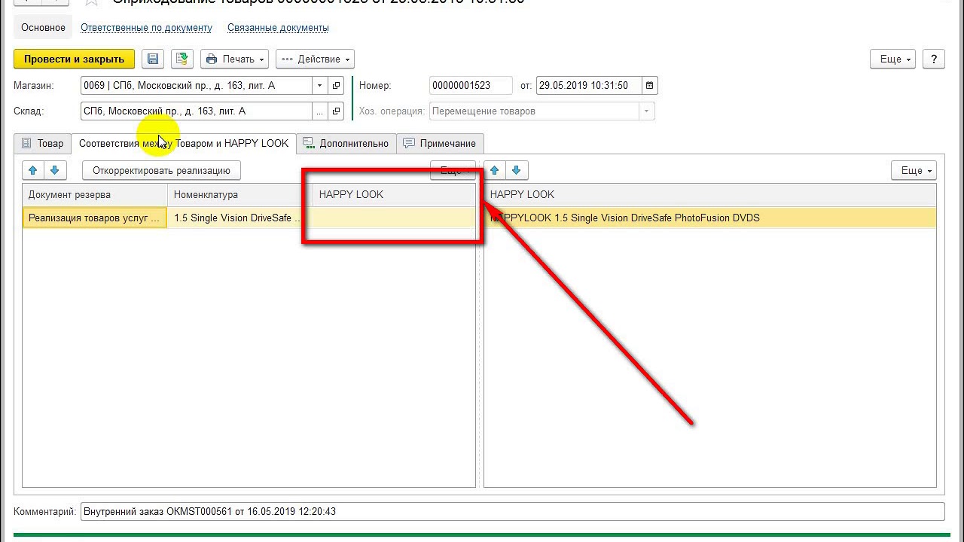Click the Хоз. операция field Перемещение товаров
Viewport: 964px width, 542px height.
(x=534, y=111)
